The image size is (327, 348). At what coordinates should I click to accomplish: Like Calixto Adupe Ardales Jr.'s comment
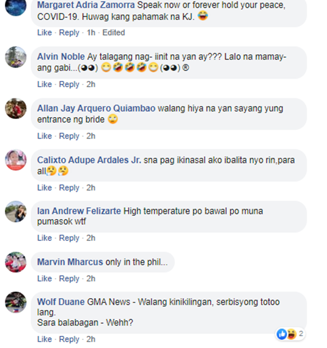(x=44, y=188)
